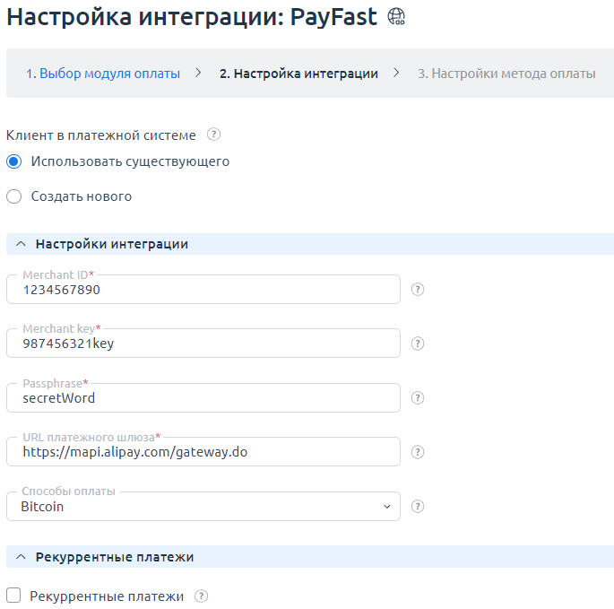
Task: Focus the Passphrase input field
Action: pos(203,398)
